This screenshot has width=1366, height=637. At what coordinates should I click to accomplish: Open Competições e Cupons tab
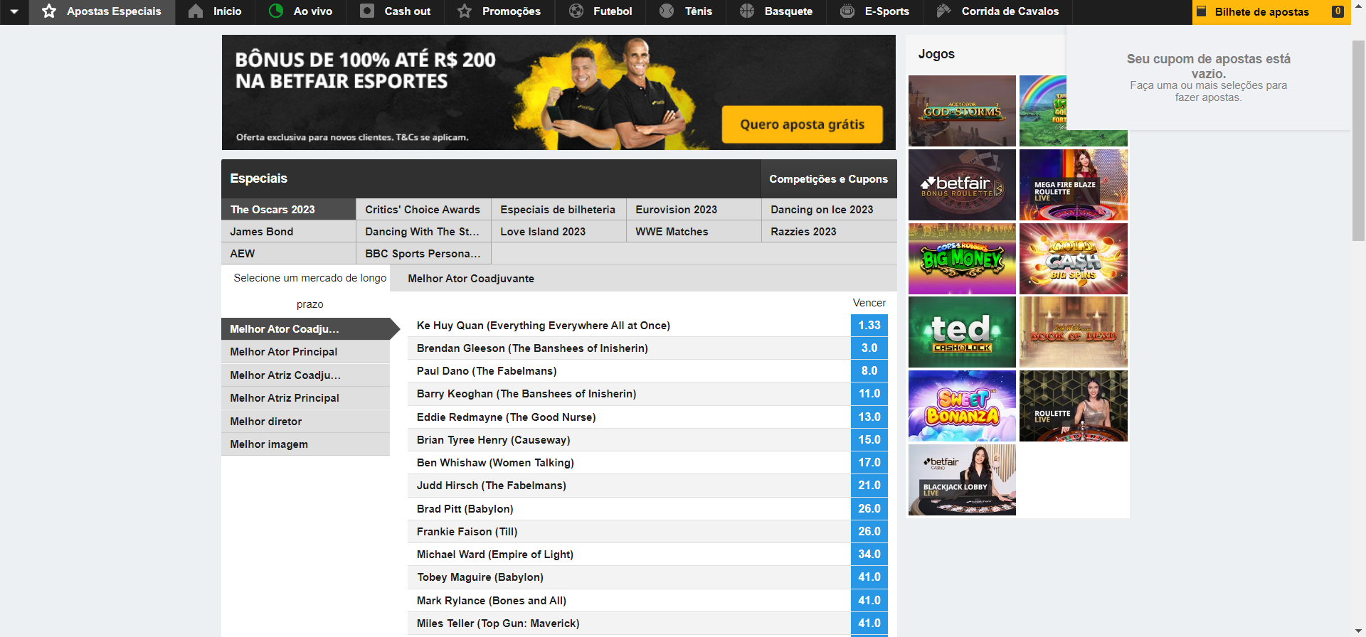[x=828, y=179]
